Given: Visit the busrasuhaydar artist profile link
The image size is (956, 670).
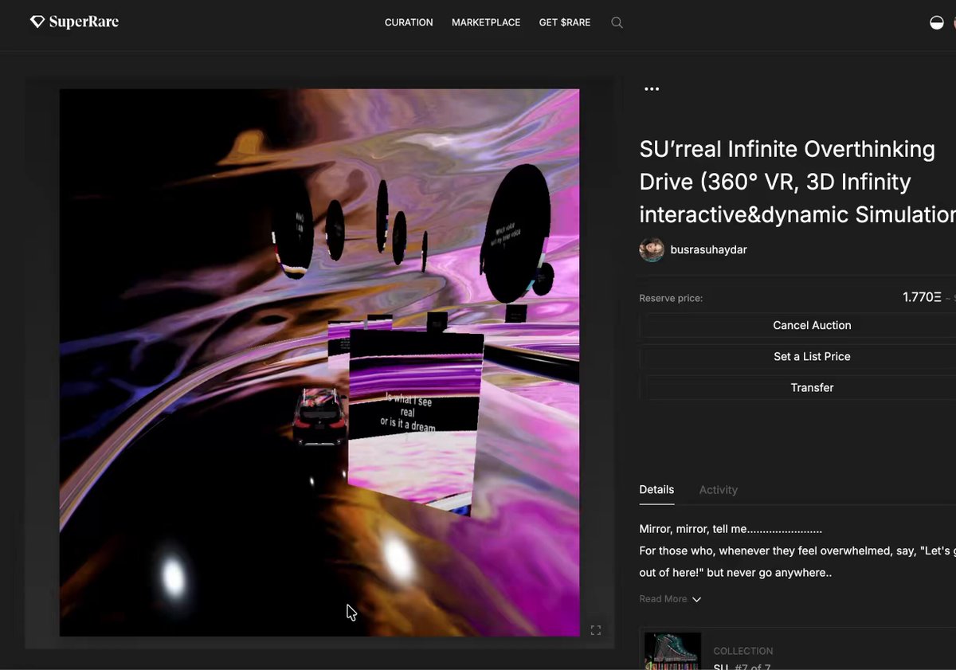Looking at the screenshot, I should (709, 249).
